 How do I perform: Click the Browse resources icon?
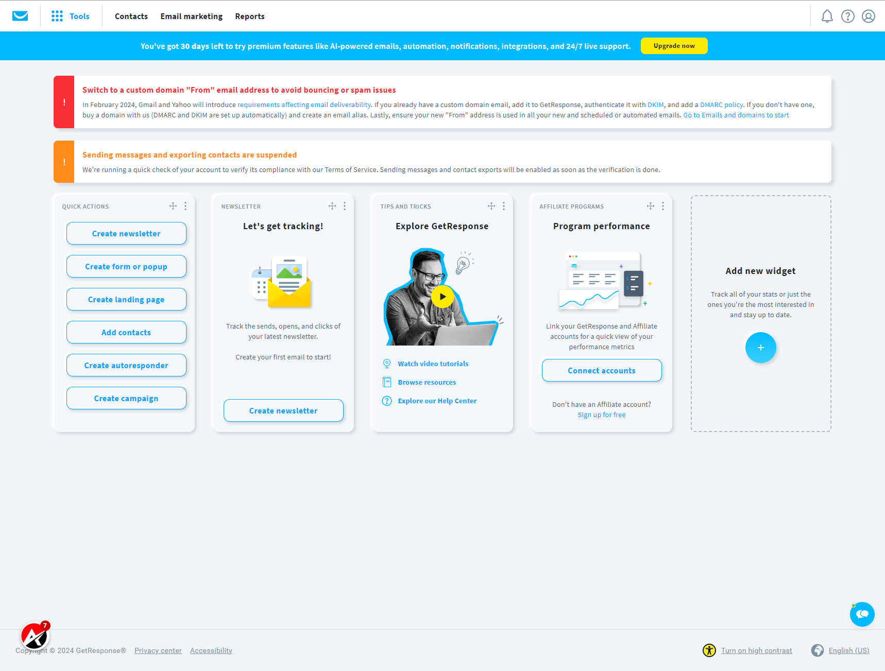click(x=387, y=382)
